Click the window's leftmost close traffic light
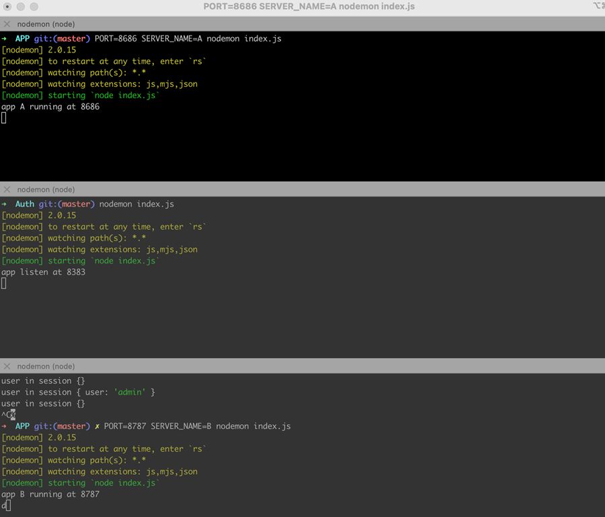This screenshot has height=517, width=605. pos(7,7)
